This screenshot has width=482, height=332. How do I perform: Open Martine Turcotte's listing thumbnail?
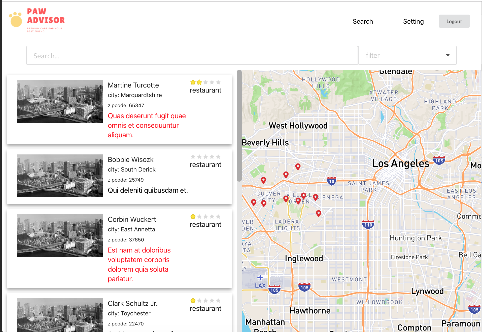[x=60, y=101]
